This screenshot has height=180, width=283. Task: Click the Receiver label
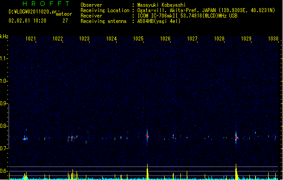tap(91, 16)
